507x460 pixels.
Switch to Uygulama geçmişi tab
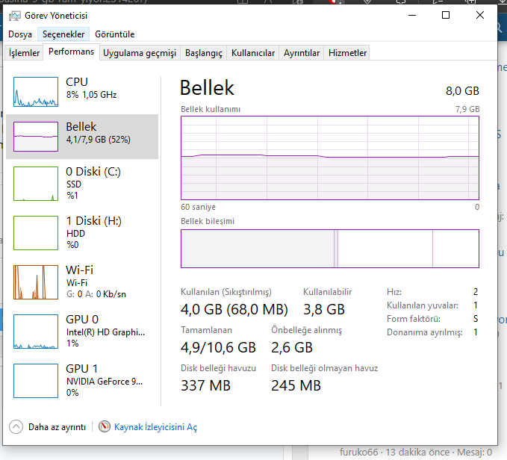(x=140, y=53)
